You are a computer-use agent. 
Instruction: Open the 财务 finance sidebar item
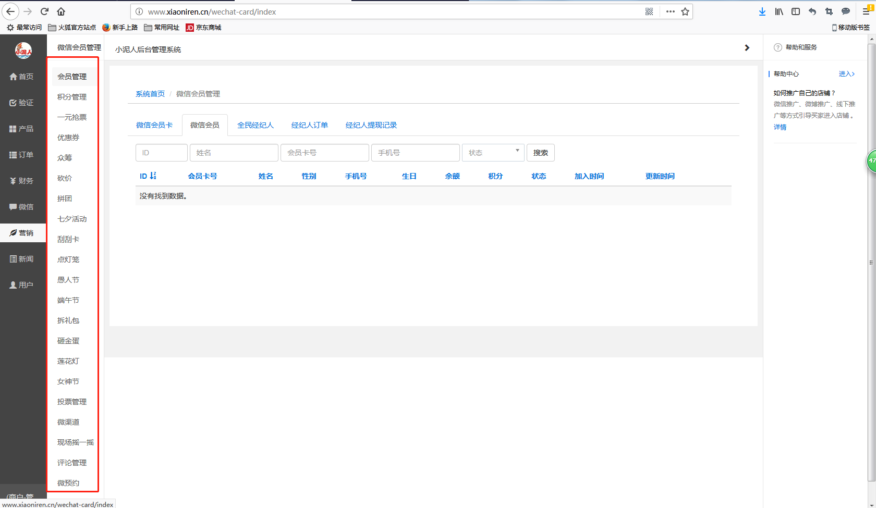click(x=22, y=181)
